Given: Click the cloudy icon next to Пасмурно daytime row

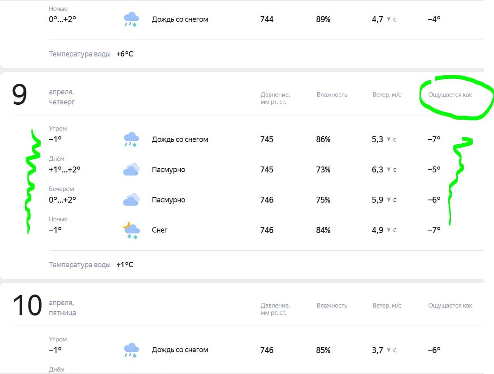Looking at the screenshot, I should 130,169.
